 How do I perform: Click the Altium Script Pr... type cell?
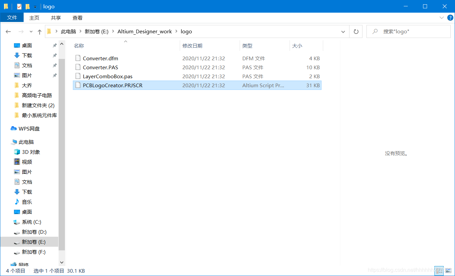[x=263, y=85]
